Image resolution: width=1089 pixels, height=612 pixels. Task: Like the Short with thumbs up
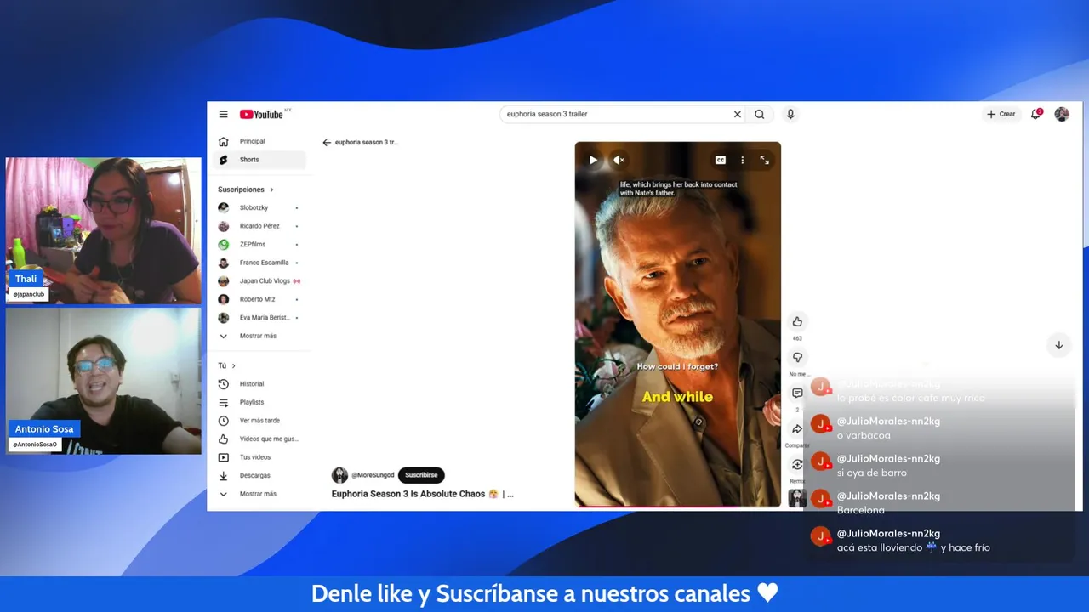point(797,321)
